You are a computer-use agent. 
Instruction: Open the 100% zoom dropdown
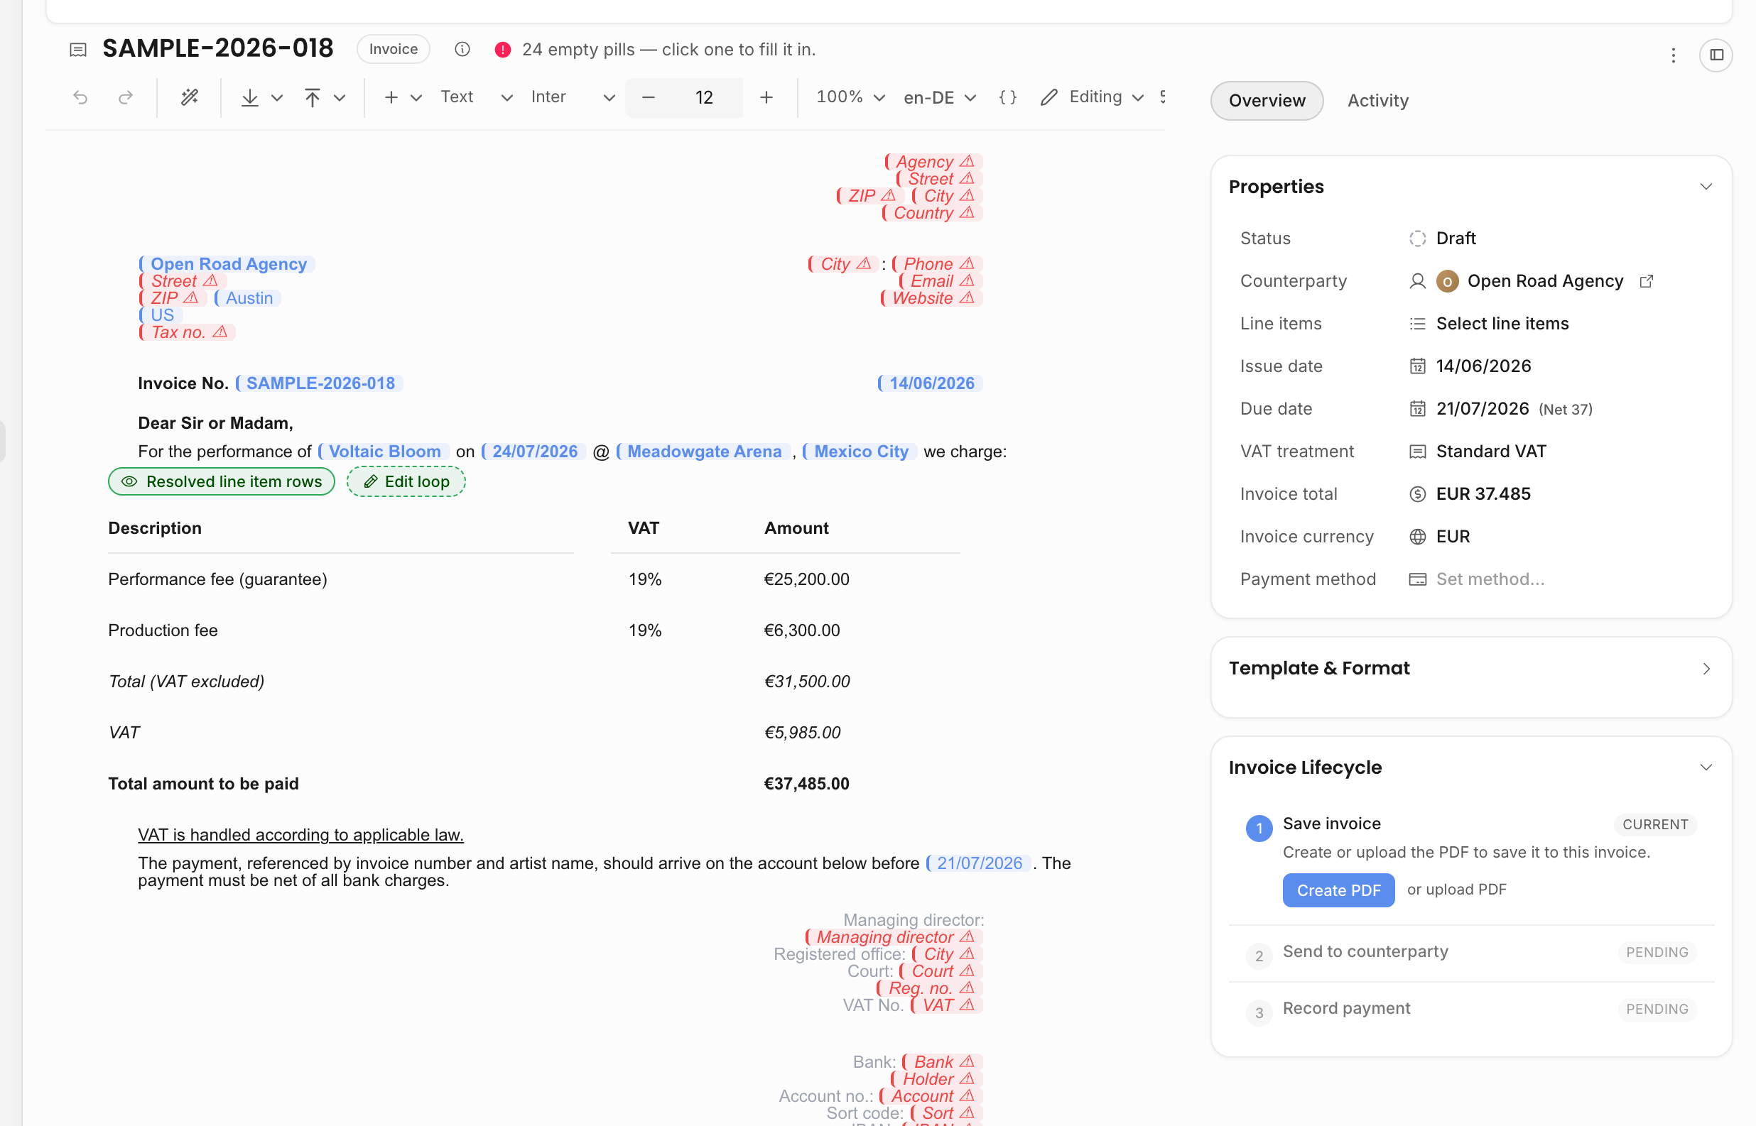(x=850, y=97)
